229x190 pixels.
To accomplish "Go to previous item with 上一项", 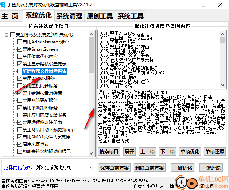I will click(147, 152).
